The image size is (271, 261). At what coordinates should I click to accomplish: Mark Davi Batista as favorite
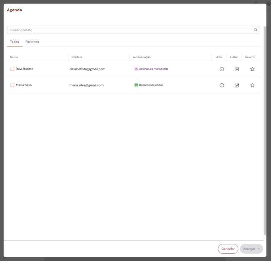coord(252,69)
